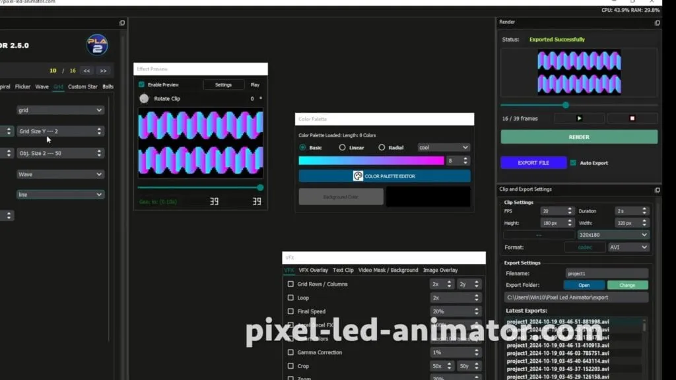
Task: Open the AVI format dropdown
Action: (x=628, y=247)
